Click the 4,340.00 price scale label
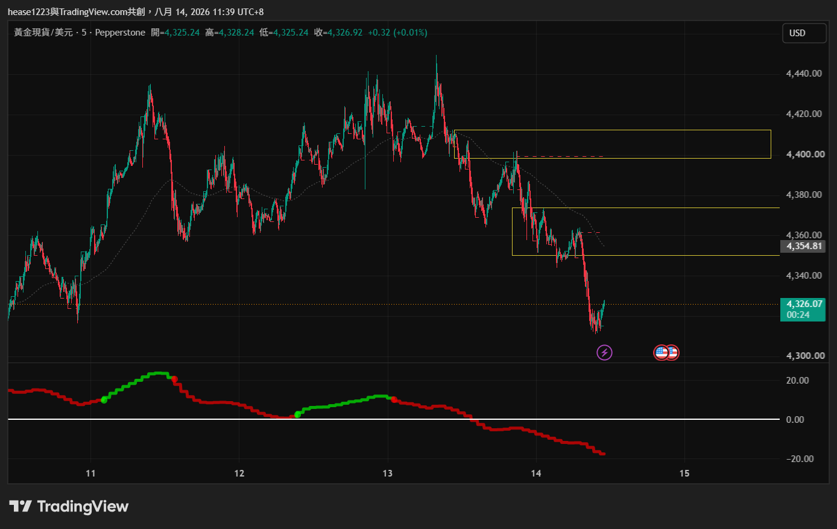 (x=804, y=276)
